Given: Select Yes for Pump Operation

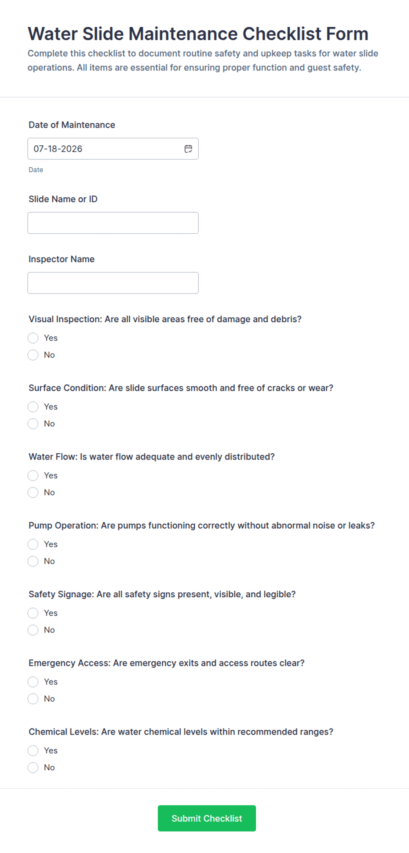Looking at the screenshot, I should coord(33,544).
